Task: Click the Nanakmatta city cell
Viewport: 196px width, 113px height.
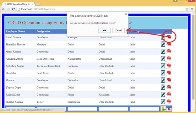Action: point(74,59)
